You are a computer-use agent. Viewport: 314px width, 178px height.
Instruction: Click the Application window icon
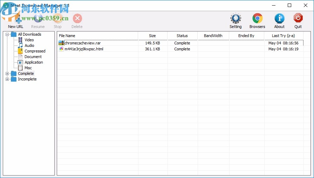(20, 62)
